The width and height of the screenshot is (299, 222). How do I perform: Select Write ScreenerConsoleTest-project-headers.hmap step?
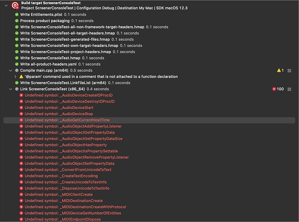click(x=66, y=52)
